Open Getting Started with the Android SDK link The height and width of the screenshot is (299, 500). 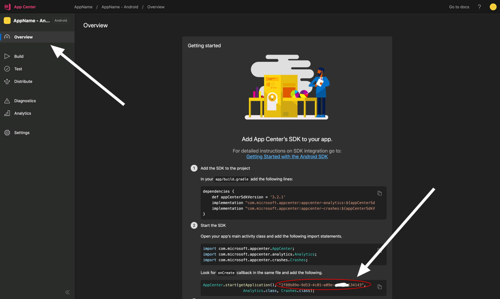click(287, 157)
